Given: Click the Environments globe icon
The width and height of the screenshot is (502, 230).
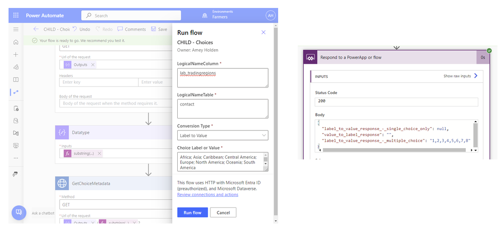Looking at the screenshot, I should coord(205,16).
